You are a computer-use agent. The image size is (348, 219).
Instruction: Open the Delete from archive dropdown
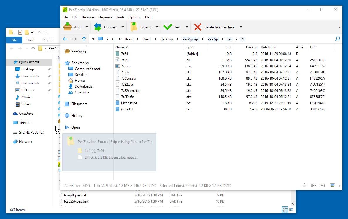[241, 27]
